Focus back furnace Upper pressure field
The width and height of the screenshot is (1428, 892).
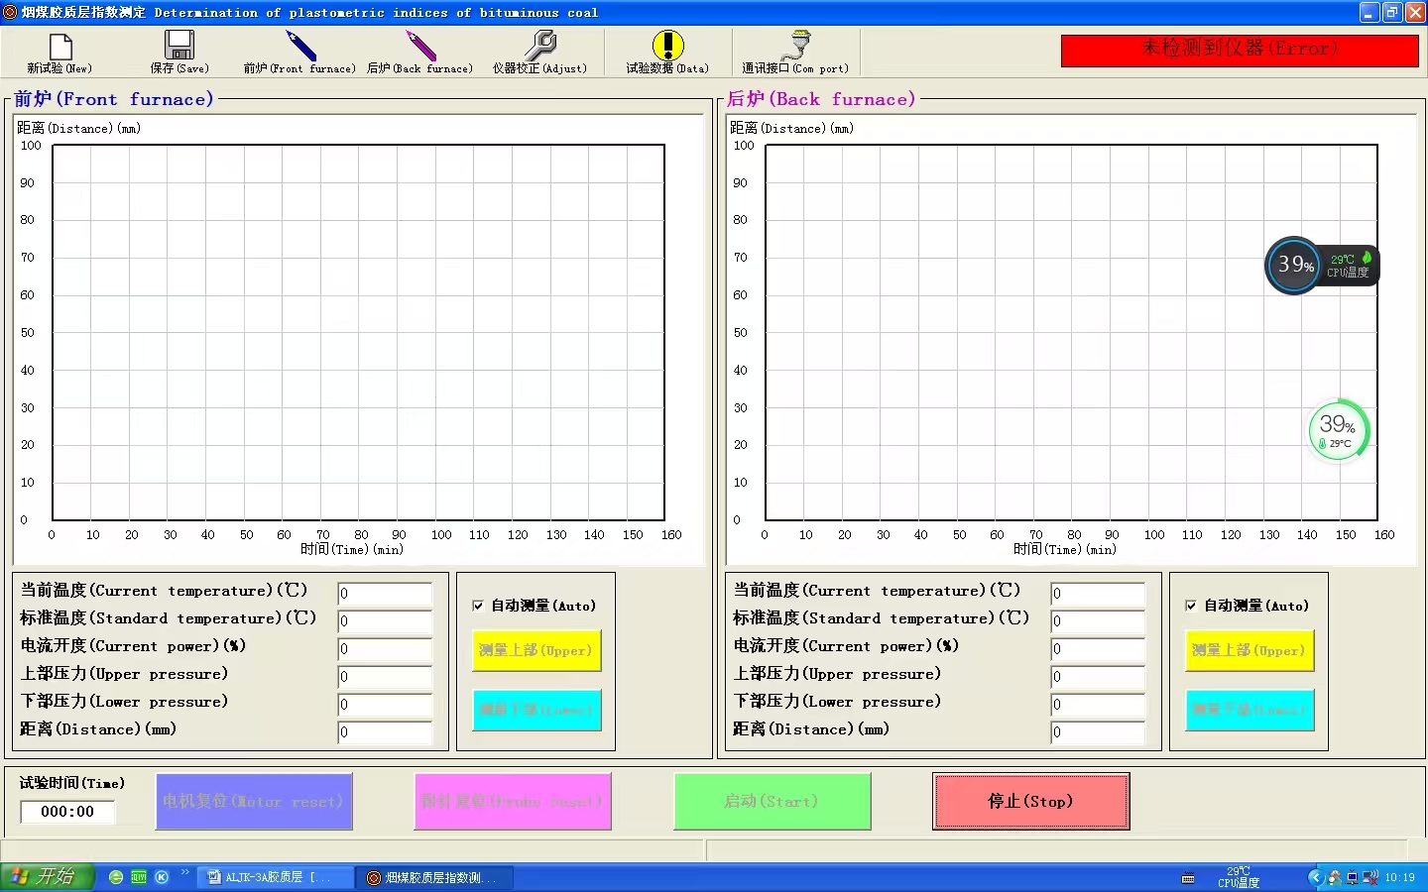(1098, 677)
